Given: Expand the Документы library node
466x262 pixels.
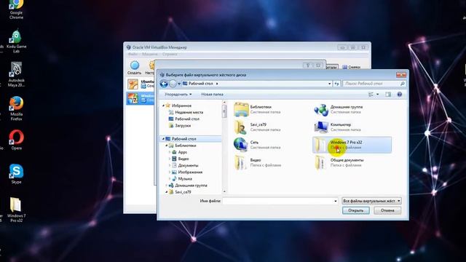Looking at the screenshot, I should [x=170, y=165].
